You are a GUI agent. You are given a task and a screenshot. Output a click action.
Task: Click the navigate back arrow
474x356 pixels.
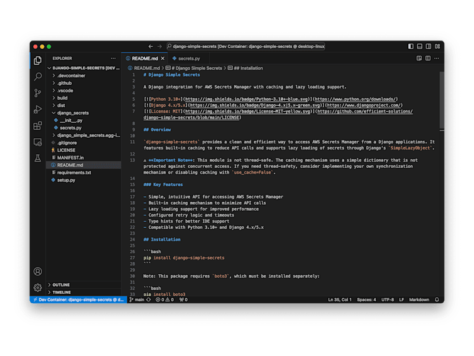coord(150,46)
